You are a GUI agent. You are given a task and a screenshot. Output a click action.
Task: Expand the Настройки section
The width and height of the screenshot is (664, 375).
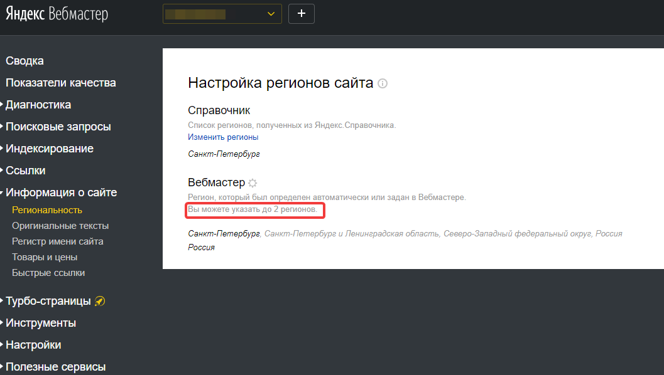(33, 345)
